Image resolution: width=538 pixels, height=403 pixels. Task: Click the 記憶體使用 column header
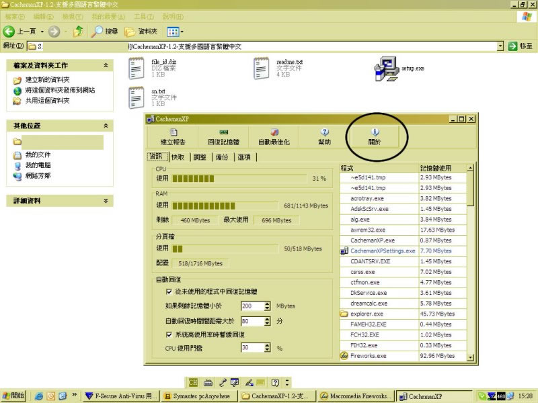pyautogui.click(x=443, y=168)
